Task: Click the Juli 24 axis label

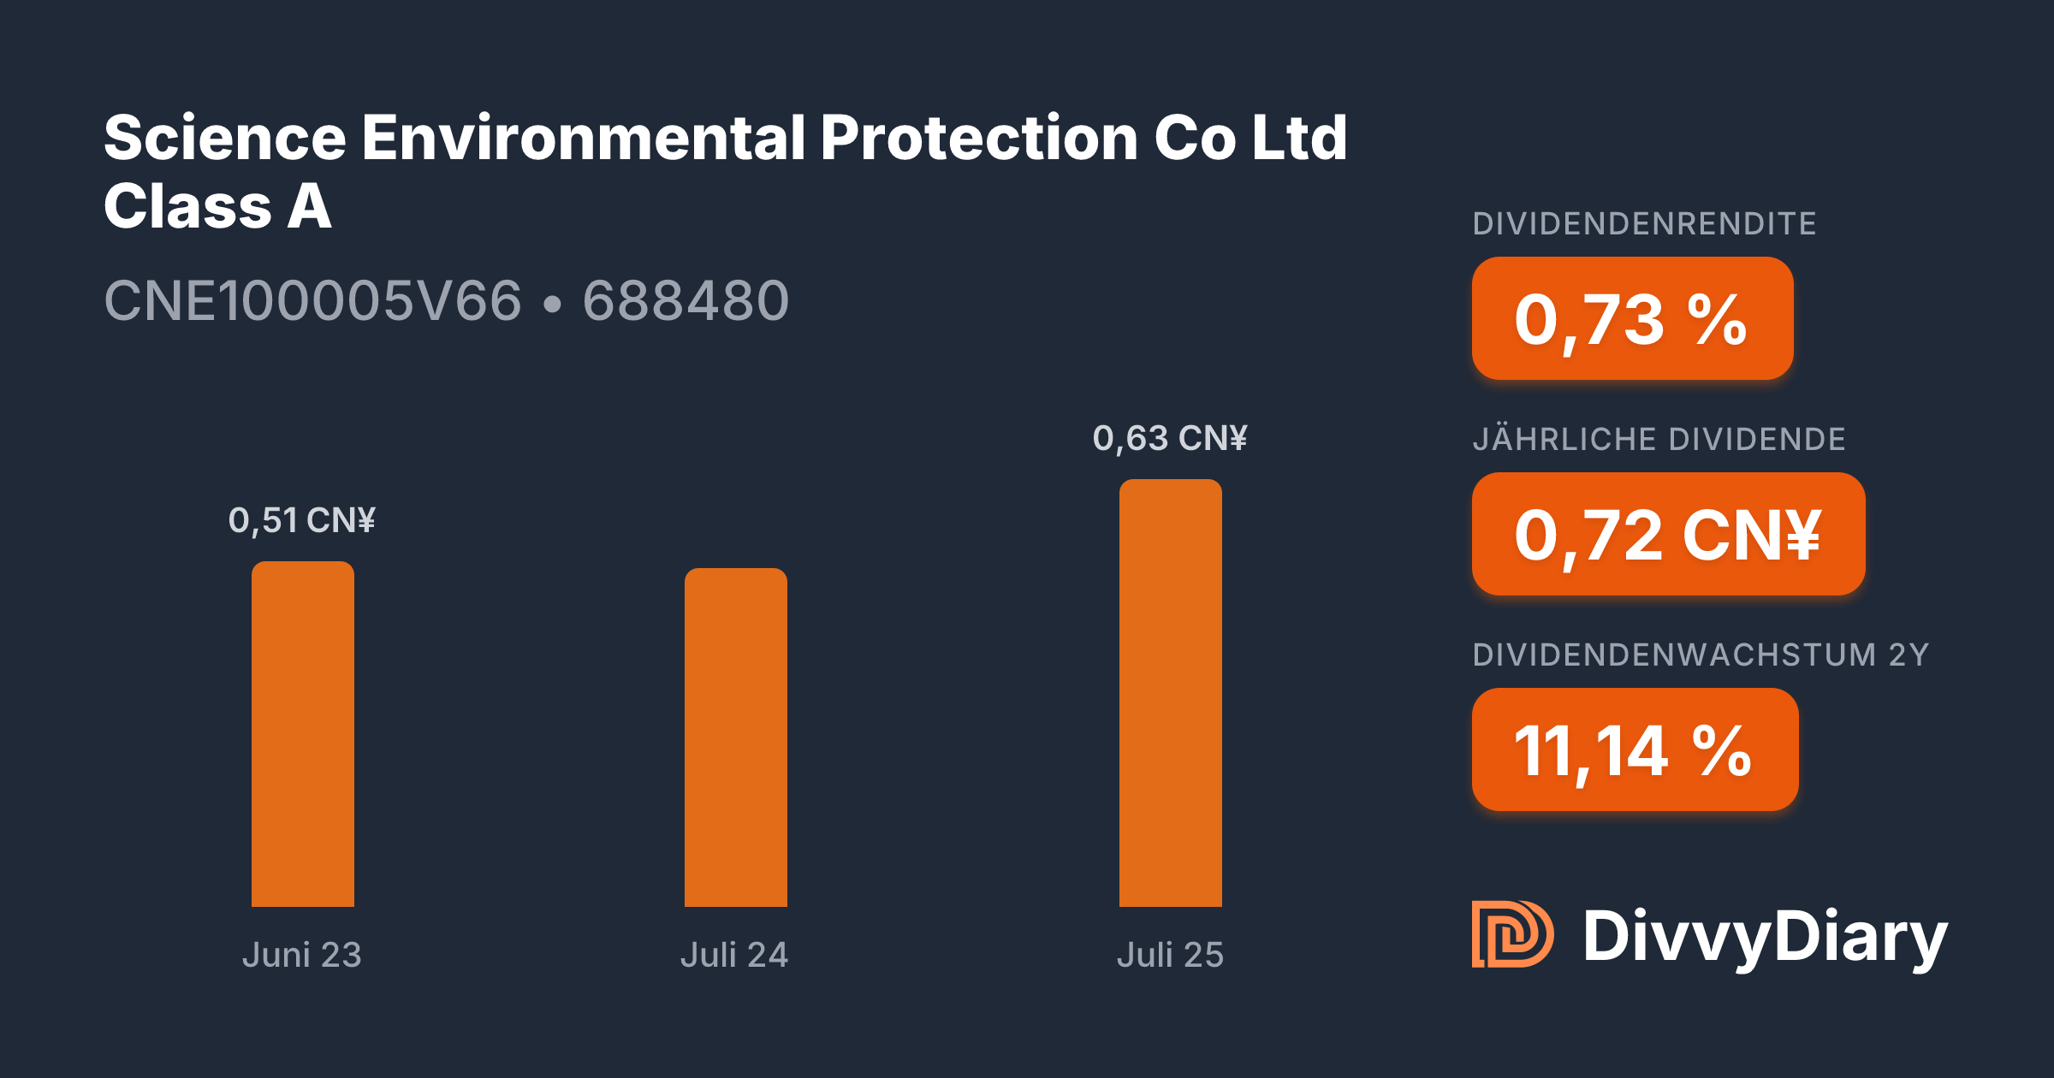Action: pyautogui.click(x=734, y=955)
